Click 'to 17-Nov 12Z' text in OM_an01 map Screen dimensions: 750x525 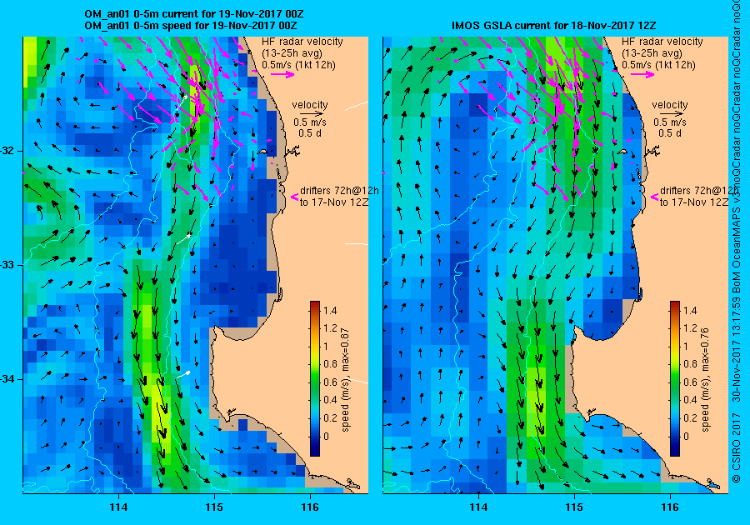334,202
